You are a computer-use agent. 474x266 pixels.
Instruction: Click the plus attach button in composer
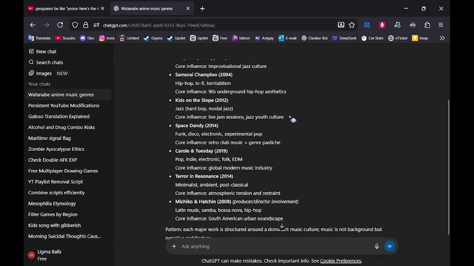tap(174, 246)
